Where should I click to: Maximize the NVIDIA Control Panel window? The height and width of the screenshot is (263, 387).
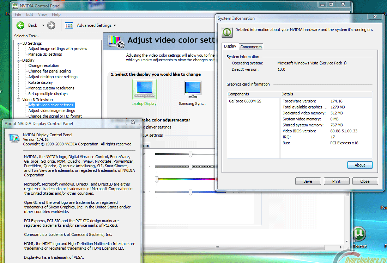tap(331, 5)
